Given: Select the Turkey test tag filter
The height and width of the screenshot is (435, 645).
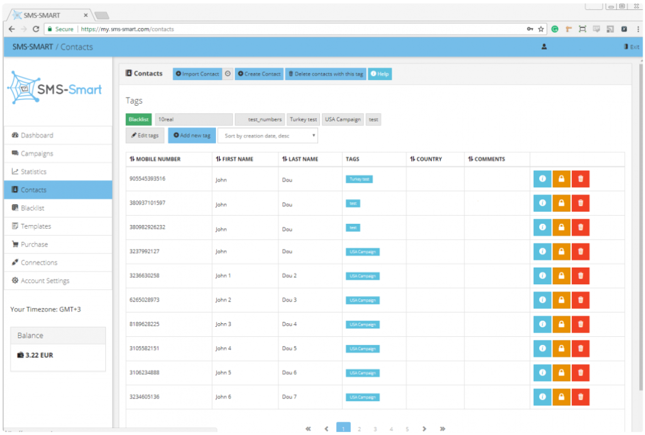Looking at the screenshot, I should (303, 119).
